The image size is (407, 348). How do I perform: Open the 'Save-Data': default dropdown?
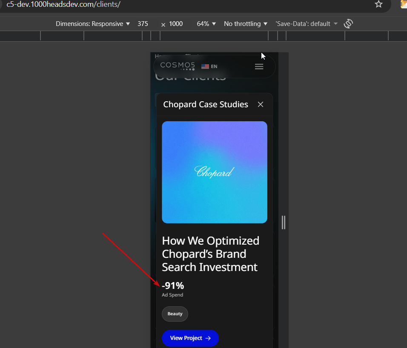[x=306, y=24]
